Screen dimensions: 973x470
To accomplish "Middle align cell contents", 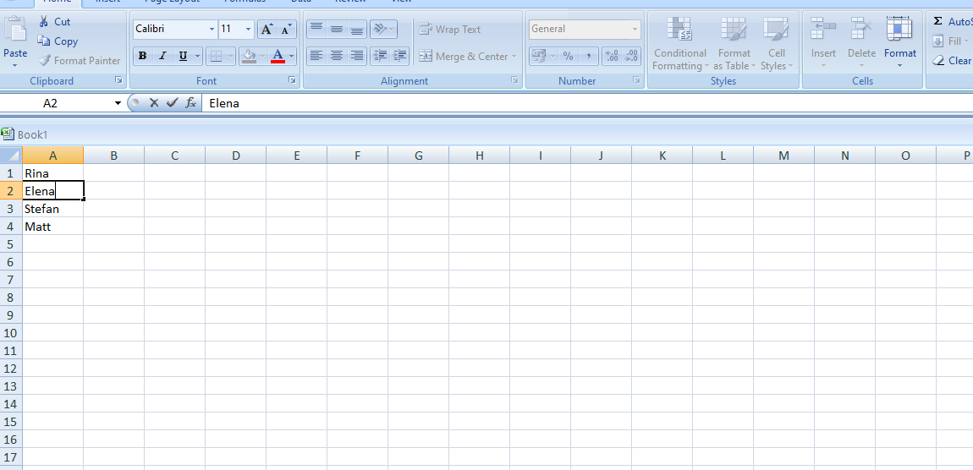I will coord(337,29).
